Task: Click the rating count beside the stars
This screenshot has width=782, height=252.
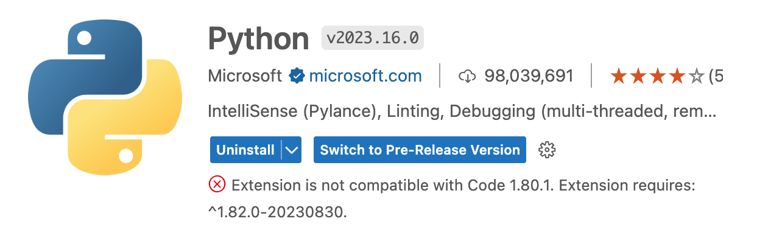Action: [x=716, y=76]
